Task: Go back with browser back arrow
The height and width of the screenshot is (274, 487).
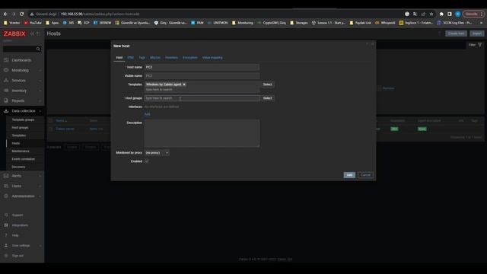Action: (x=5, y=14)
